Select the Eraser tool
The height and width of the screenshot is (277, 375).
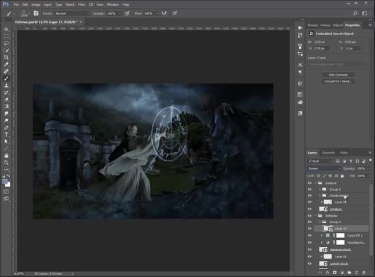(6, 99)
